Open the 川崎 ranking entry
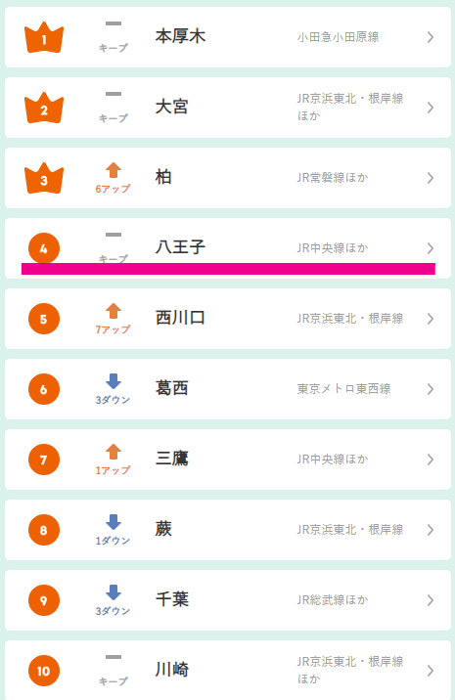The image size is (455, 700). 228,671
